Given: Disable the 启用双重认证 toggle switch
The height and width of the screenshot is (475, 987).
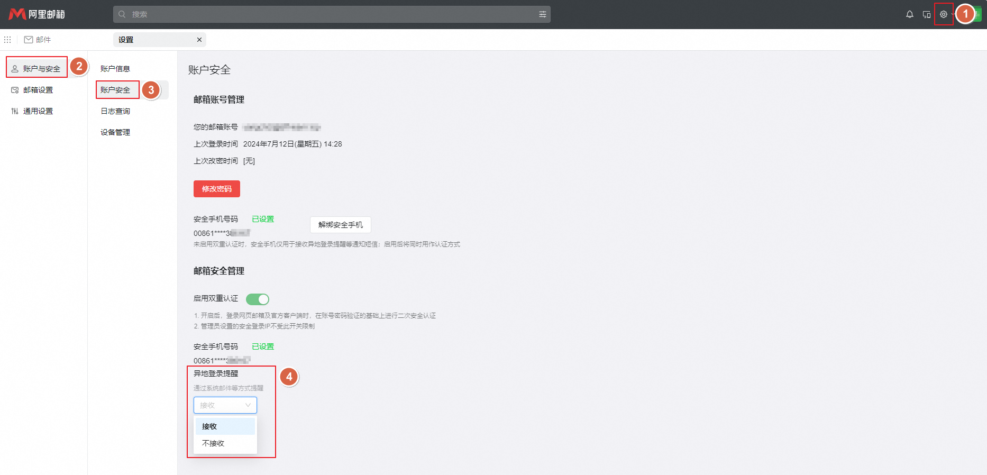Looking at the screenshot, I should [258, 299].
